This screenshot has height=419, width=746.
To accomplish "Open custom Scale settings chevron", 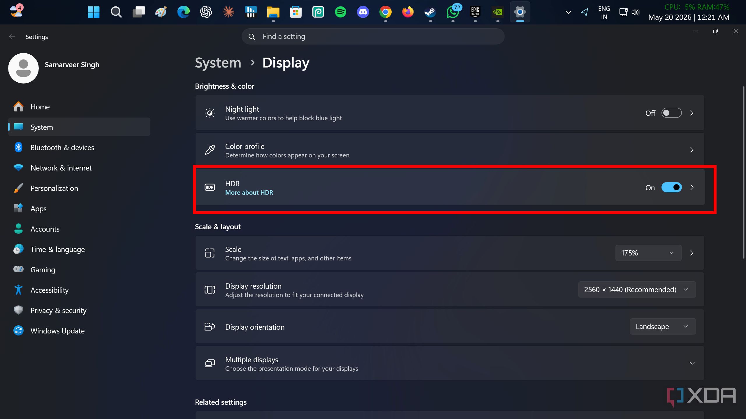I will tap(692, 253).
